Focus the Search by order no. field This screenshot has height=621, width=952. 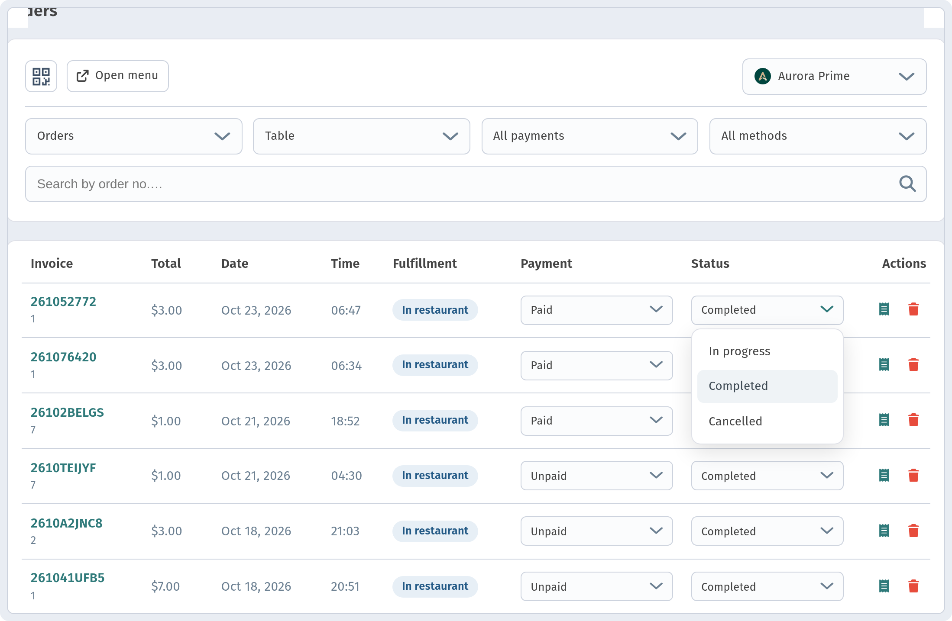476,184
